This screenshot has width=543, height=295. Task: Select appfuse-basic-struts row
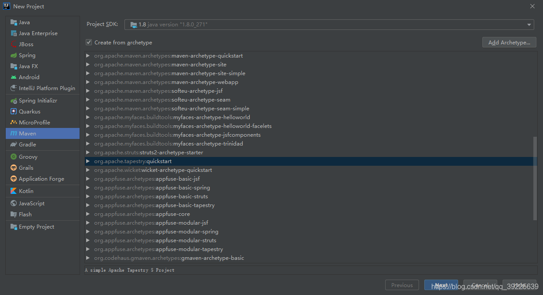click(x=311, y=197)
